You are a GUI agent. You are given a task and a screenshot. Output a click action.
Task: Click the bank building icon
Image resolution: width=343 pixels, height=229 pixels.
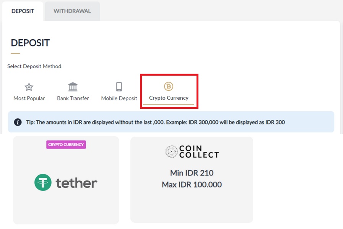73,87
